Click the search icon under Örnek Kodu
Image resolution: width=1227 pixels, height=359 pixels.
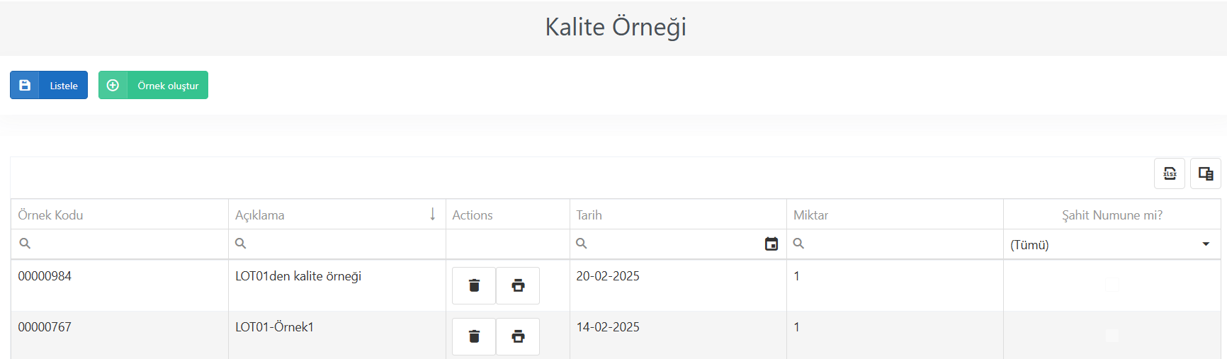[25, 244]
